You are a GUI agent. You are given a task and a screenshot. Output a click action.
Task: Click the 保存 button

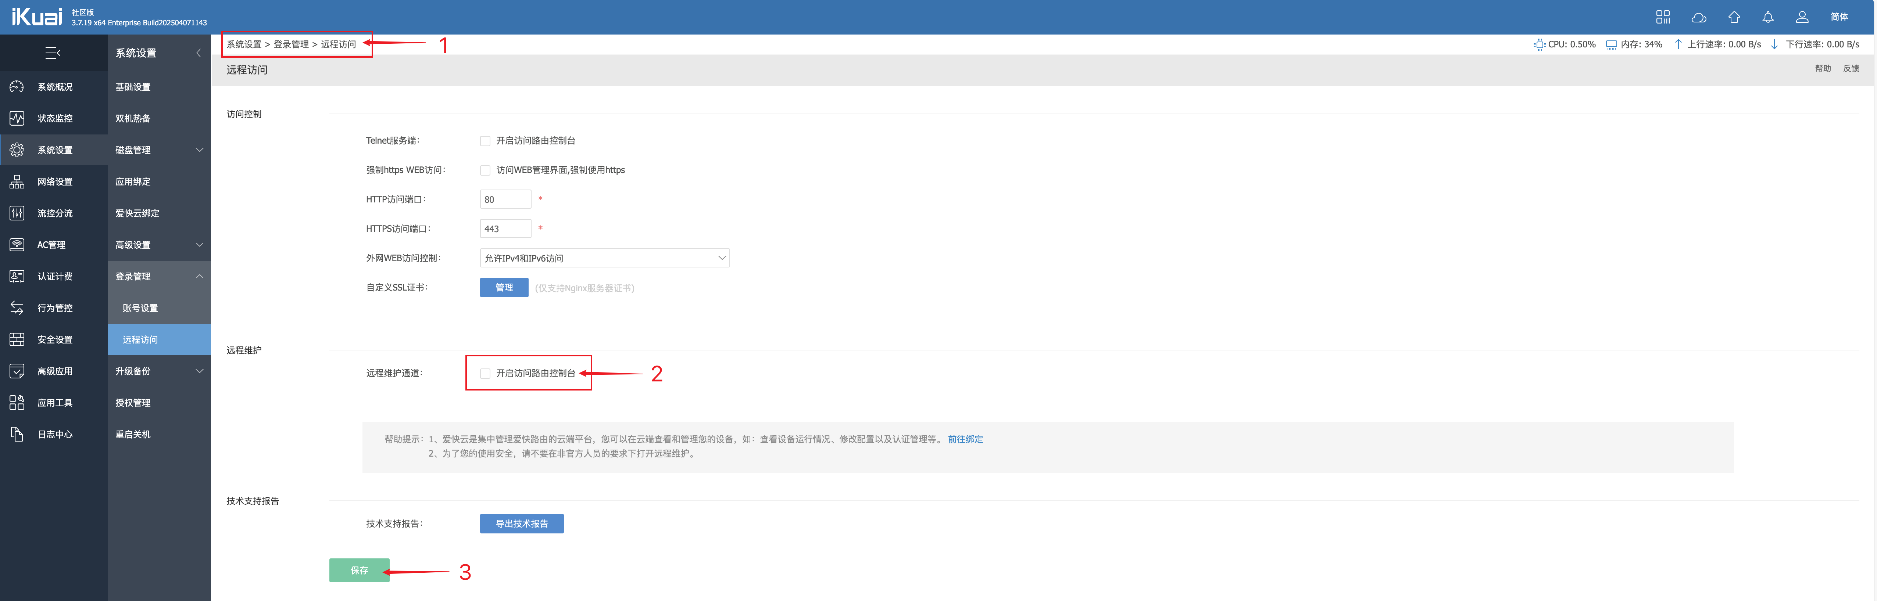358,571
